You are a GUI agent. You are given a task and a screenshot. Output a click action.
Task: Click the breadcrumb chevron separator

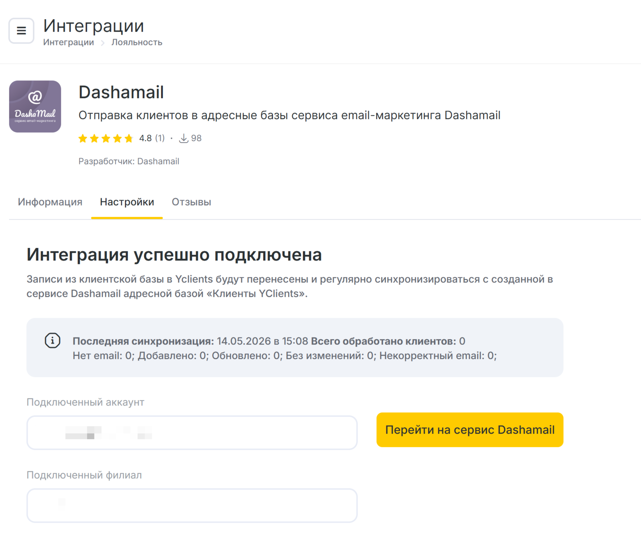click(103, 43)
